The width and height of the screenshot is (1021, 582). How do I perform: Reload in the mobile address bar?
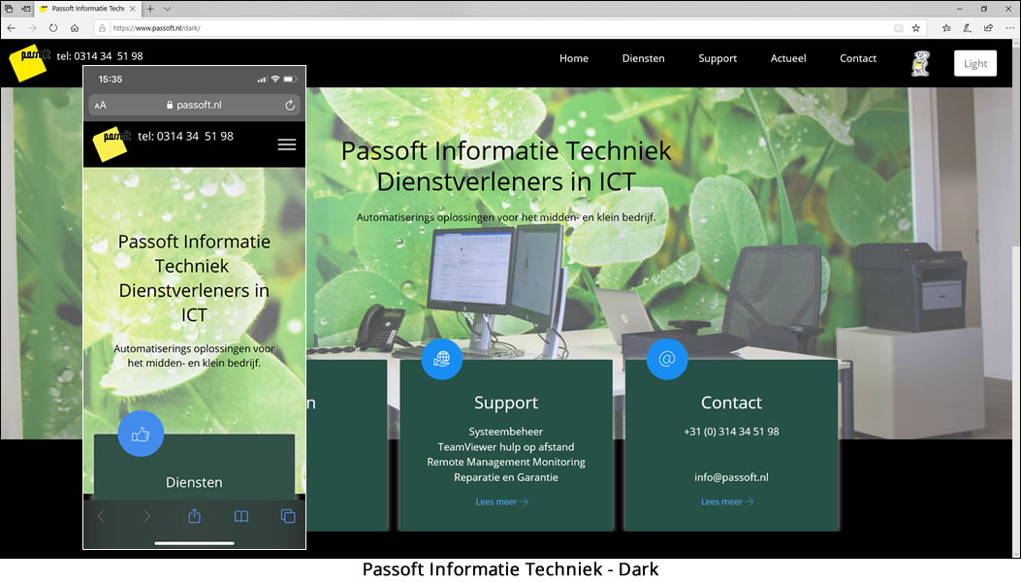290,105
